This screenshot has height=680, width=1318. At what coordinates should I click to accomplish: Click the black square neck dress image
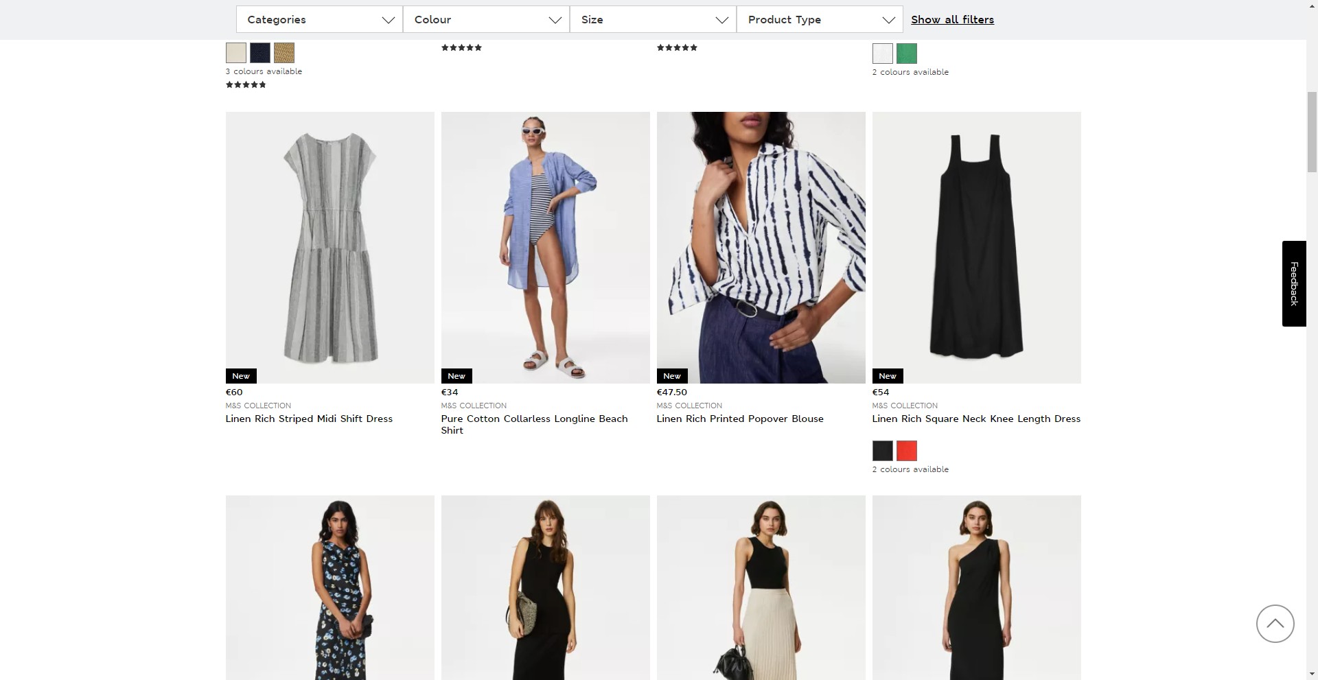coord(976,247)
